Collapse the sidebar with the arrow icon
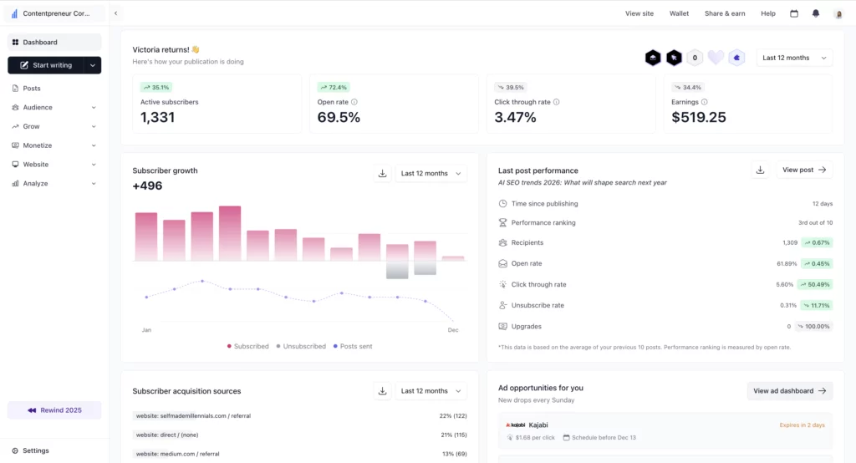The width and height of the screenshot is (856, 463). (115, 13)
